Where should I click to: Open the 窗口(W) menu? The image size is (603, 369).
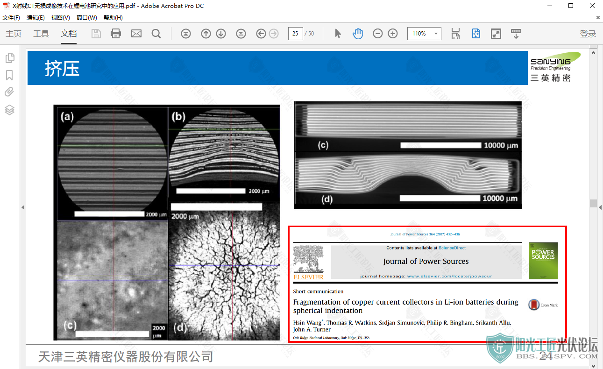87,18
